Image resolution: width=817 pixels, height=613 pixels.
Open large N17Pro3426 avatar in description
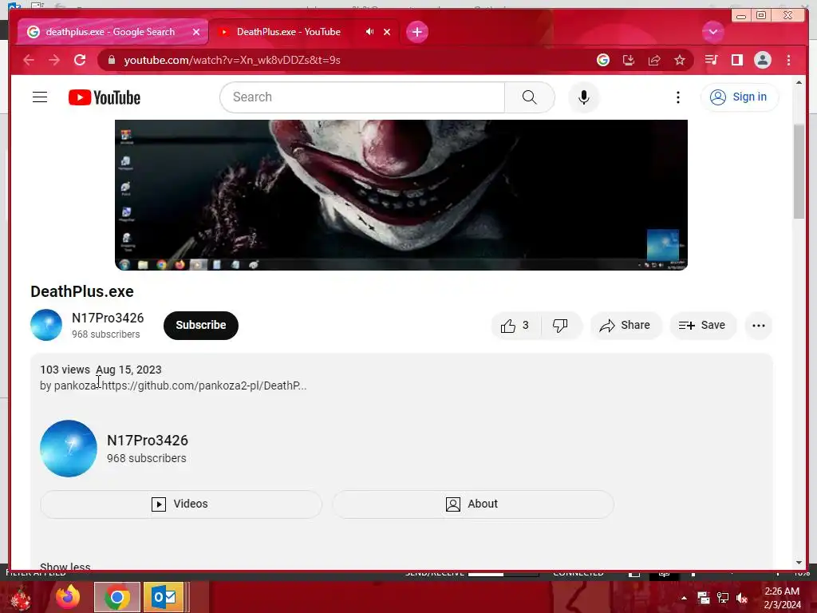pos(69,449)
